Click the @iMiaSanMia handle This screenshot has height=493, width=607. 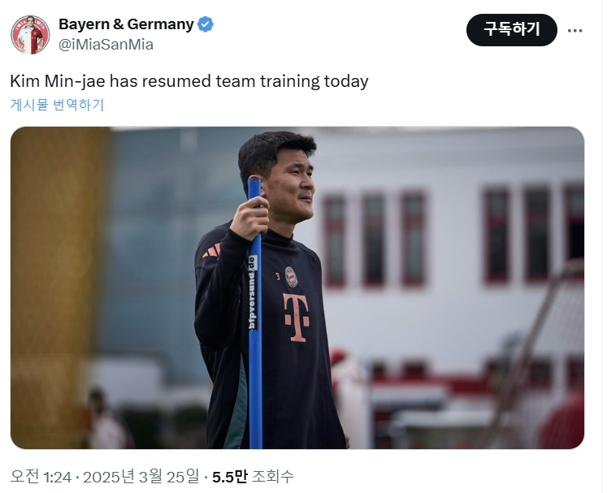pos(106,45)
